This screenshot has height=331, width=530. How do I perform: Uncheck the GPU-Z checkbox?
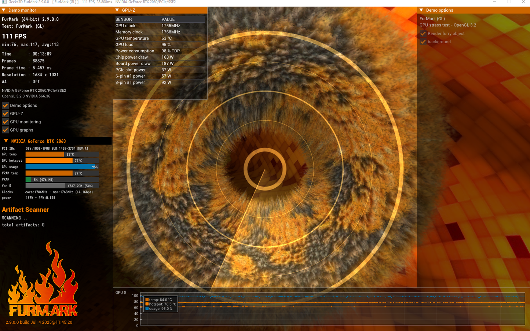[5, 114]
